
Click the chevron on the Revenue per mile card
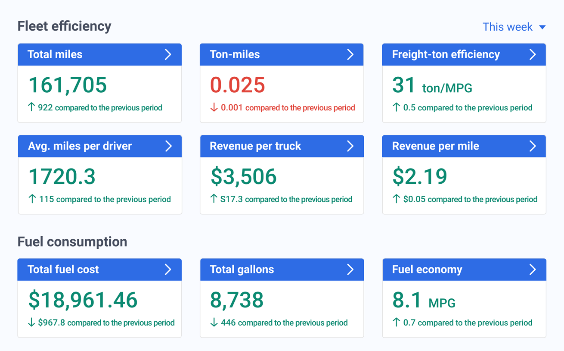pos(533,146)
